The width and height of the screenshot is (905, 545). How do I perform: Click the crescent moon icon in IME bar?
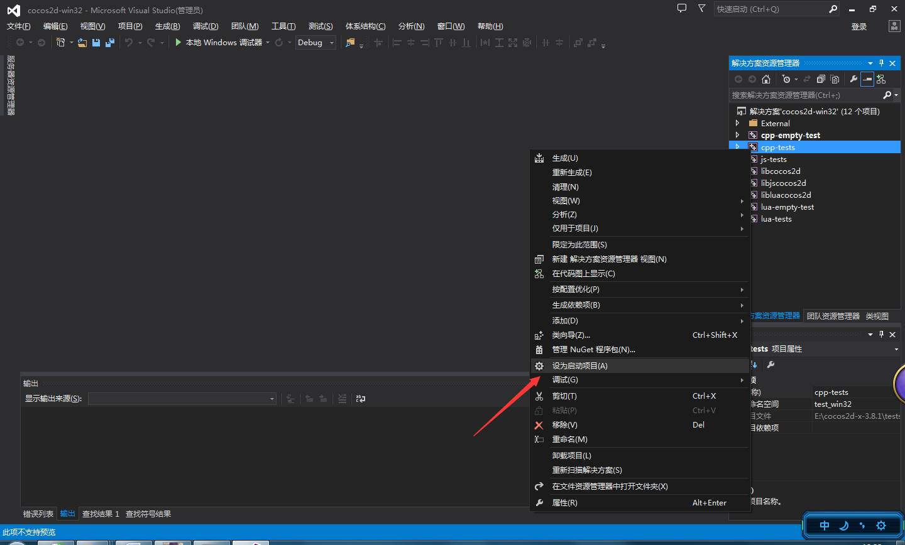coord(844,526)
